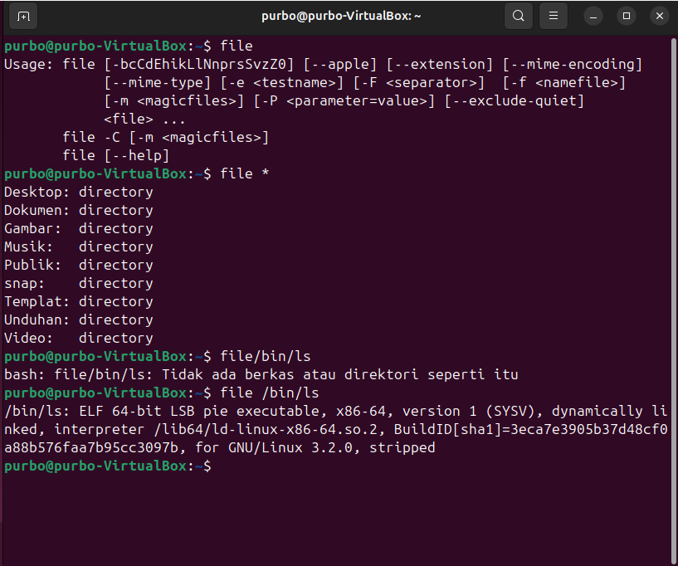Click the 'Gambar: directory' output line

pyautogui.click(x=79, y=228)
